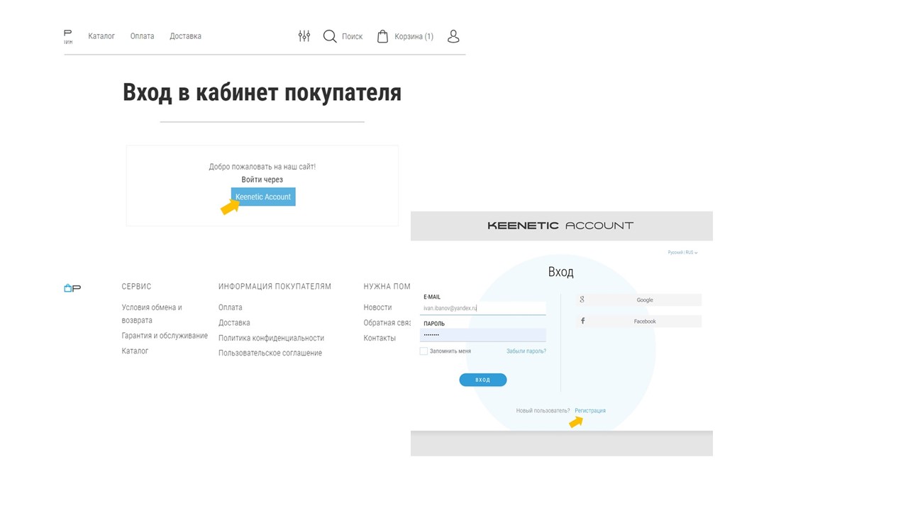The image size is (908, 511).
Task: Click the user account icon in the header
Action: click(453, 35)
